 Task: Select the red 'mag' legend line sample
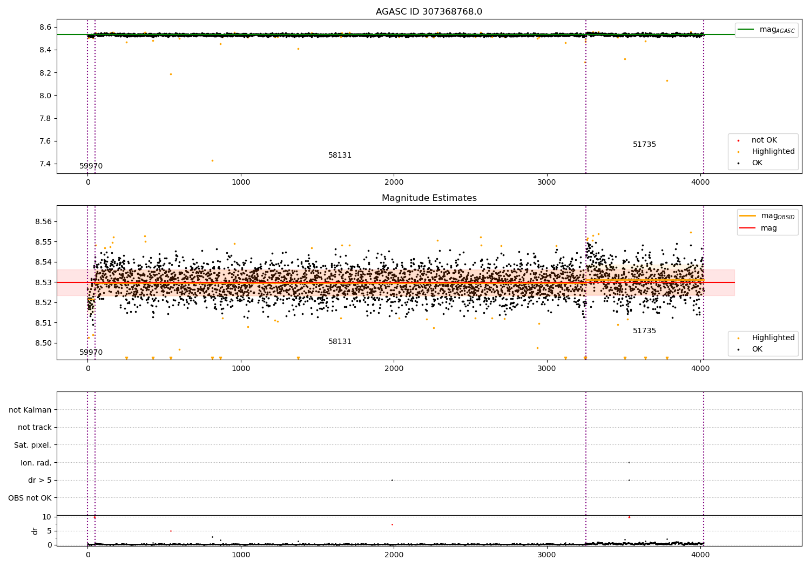point(747,228)
